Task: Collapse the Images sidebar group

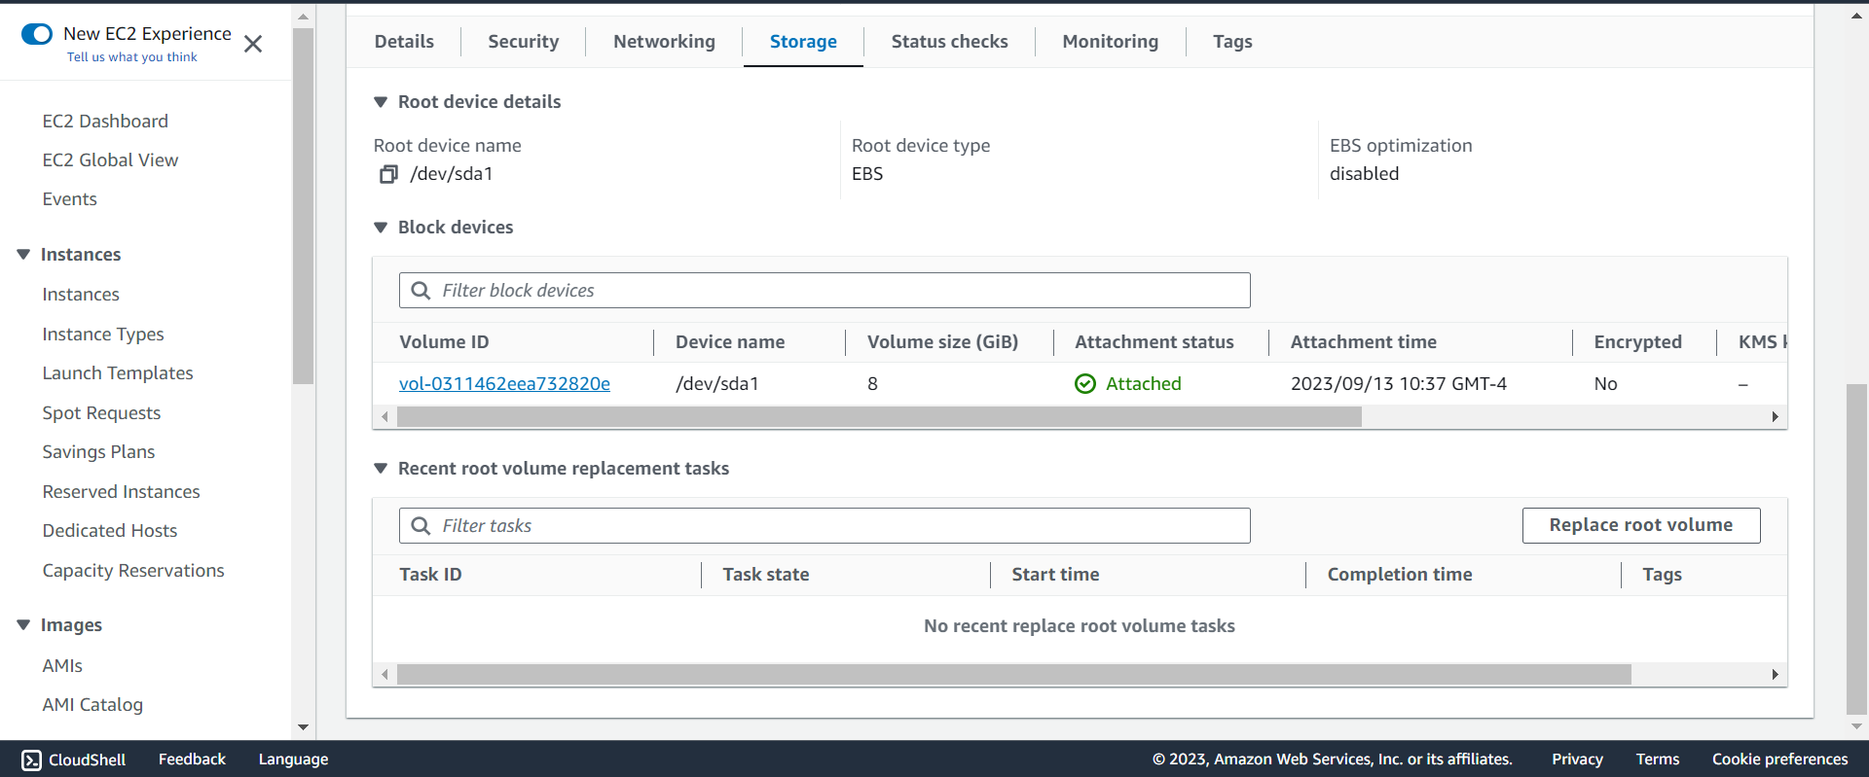Action: tap(23, 625)
